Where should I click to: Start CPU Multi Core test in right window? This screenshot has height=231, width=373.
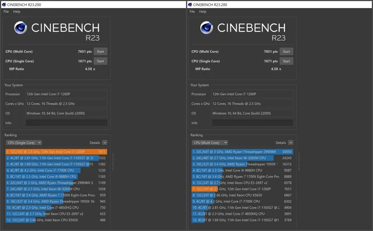[x=287, y=51]
